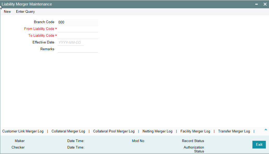Click the Authorization Status label
Screen dimensions: 269x154
(194, 149)
